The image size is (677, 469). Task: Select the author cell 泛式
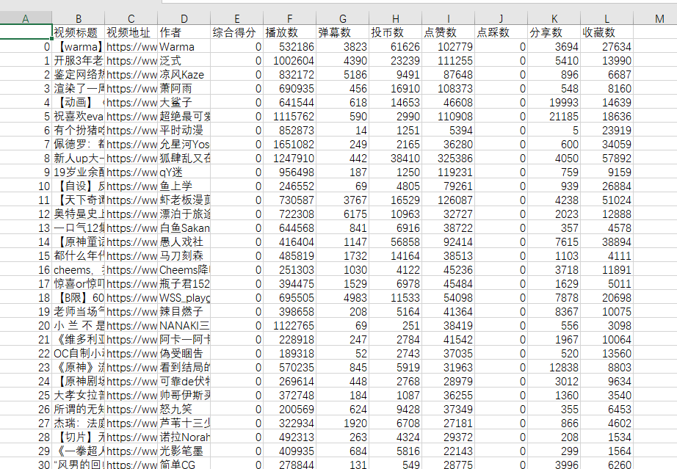tap(184, 60)
